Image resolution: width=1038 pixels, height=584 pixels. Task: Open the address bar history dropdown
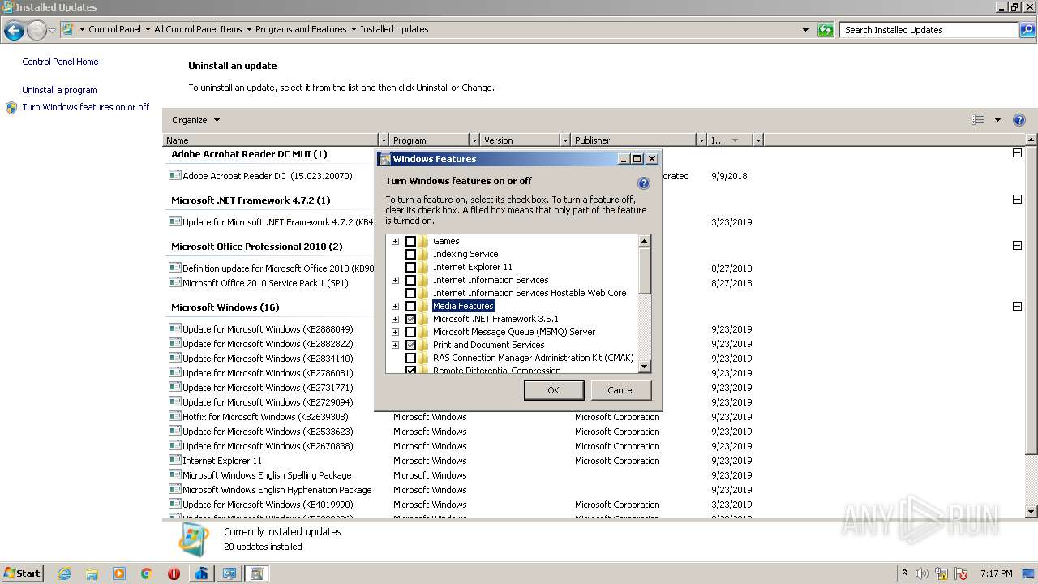click(x=805, y=30)
